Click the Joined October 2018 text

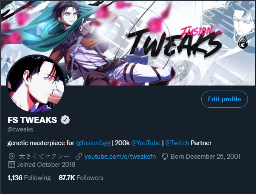pos(46,165)
